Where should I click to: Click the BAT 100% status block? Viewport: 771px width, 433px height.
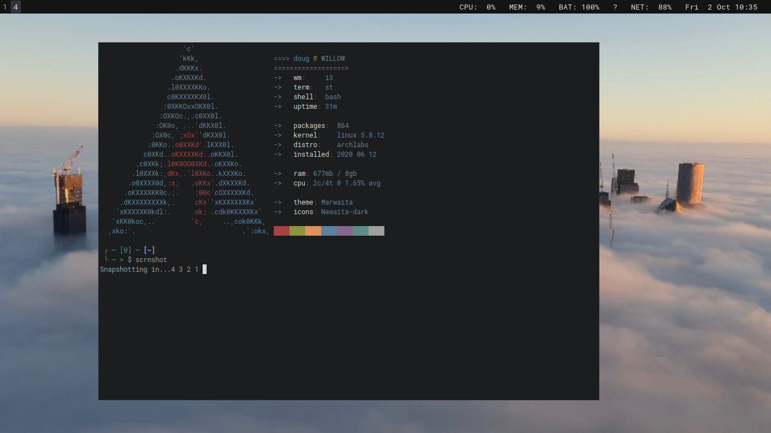pyautogui.click(x=579, y=7)
